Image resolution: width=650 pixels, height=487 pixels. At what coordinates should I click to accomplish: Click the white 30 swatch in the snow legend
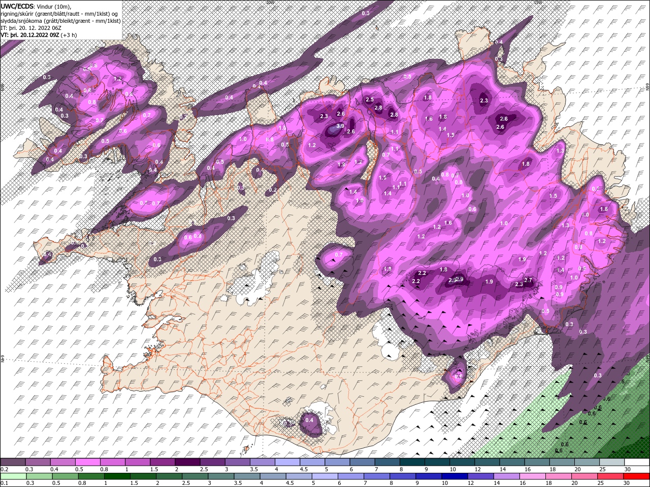click(x=636, y=462)
